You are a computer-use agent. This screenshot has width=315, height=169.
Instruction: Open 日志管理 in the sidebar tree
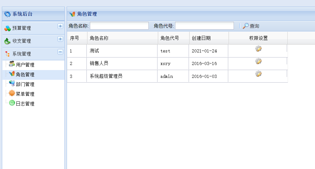coord(25,104)
